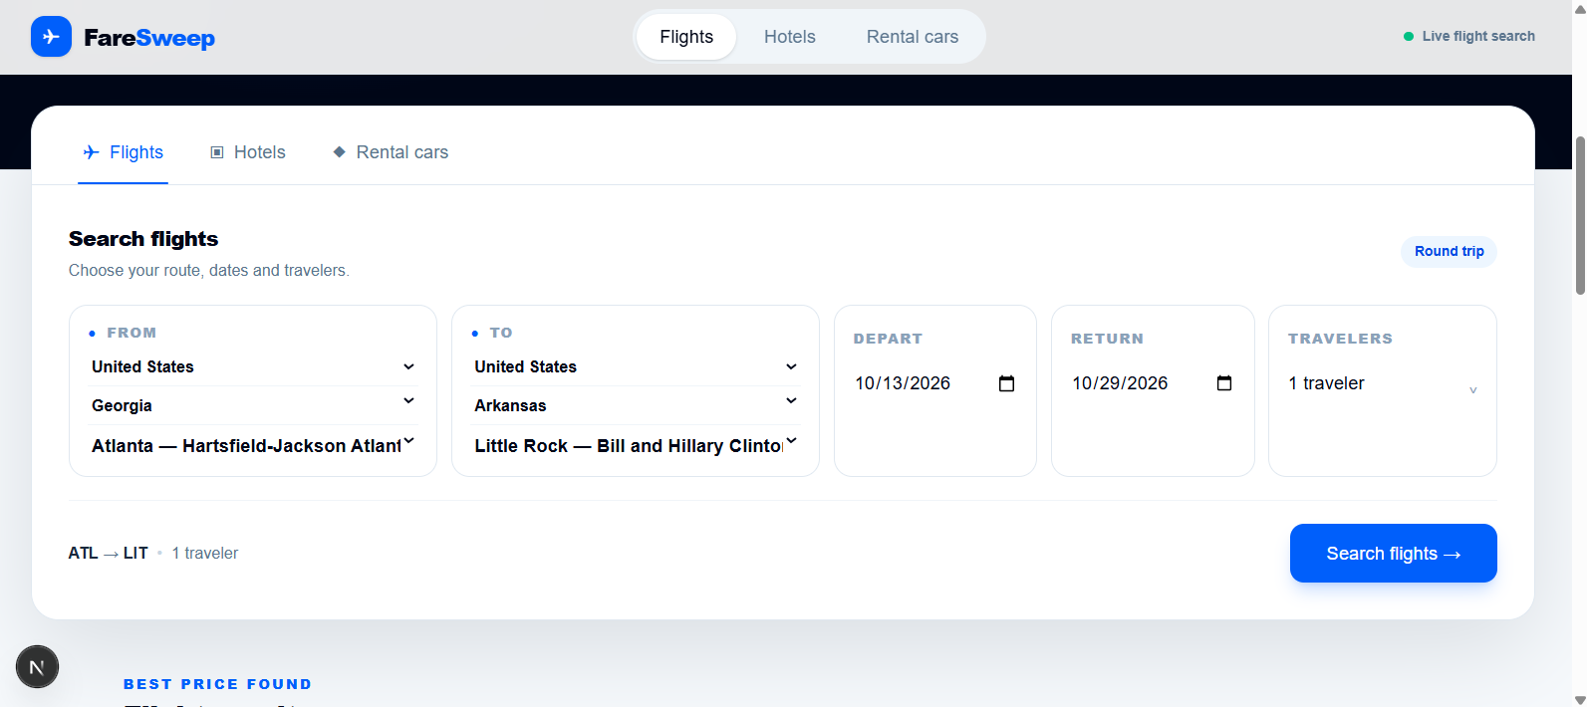Switch to the Flights tab in search card
The width and height of the screenshot is (1587, 707).
click(124, 152)
